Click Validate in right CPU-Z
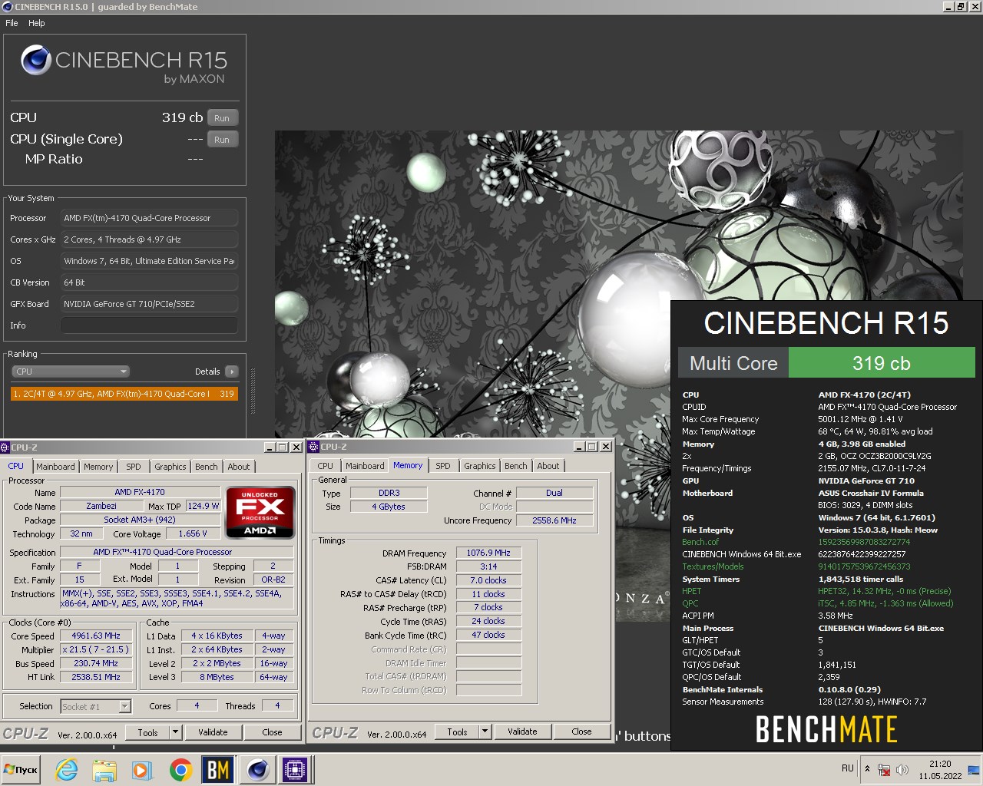 [522, 732]
